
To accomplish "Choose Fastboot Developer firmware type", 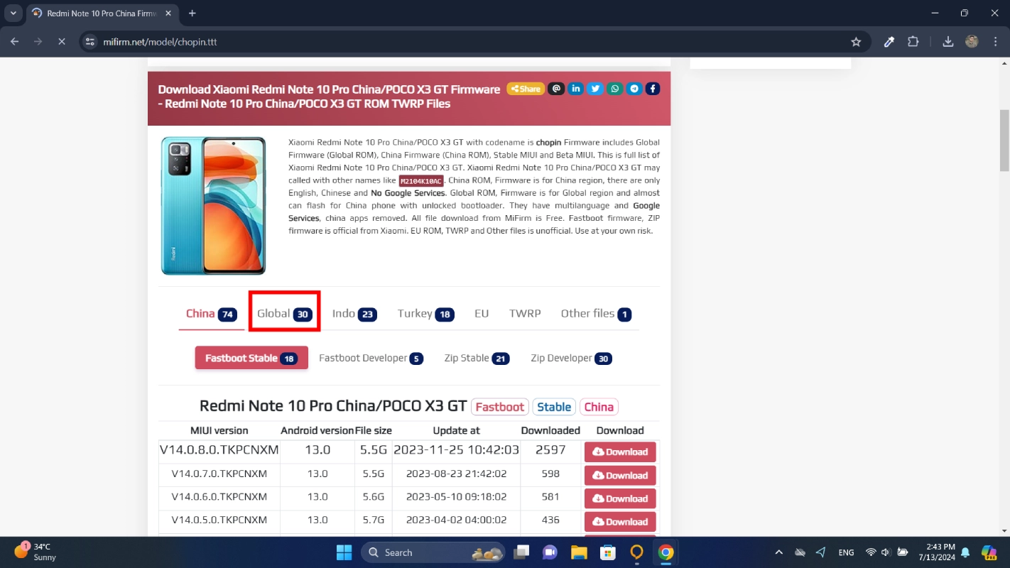I will [x=371, y=359].
